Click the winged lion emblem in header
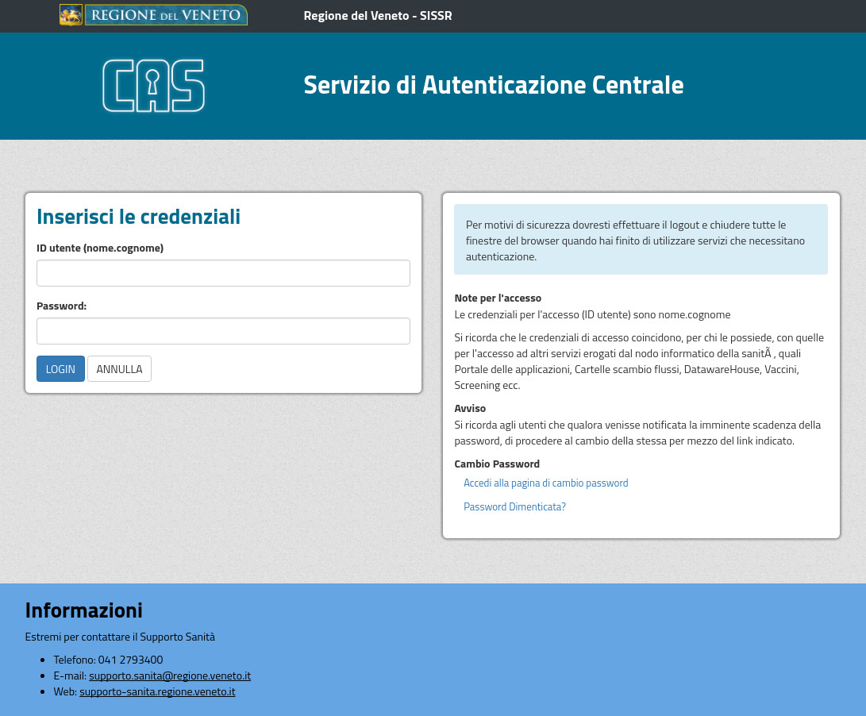The width and height of the screenshot is (866, 716). [71, 15]
